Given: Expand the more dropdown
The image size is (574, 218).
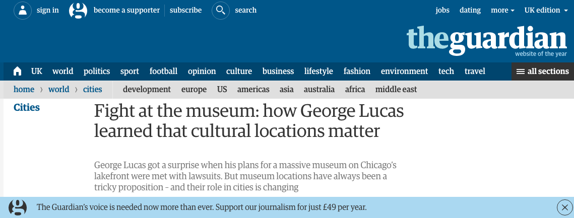Looking at the screenshot, I should 502,10.
